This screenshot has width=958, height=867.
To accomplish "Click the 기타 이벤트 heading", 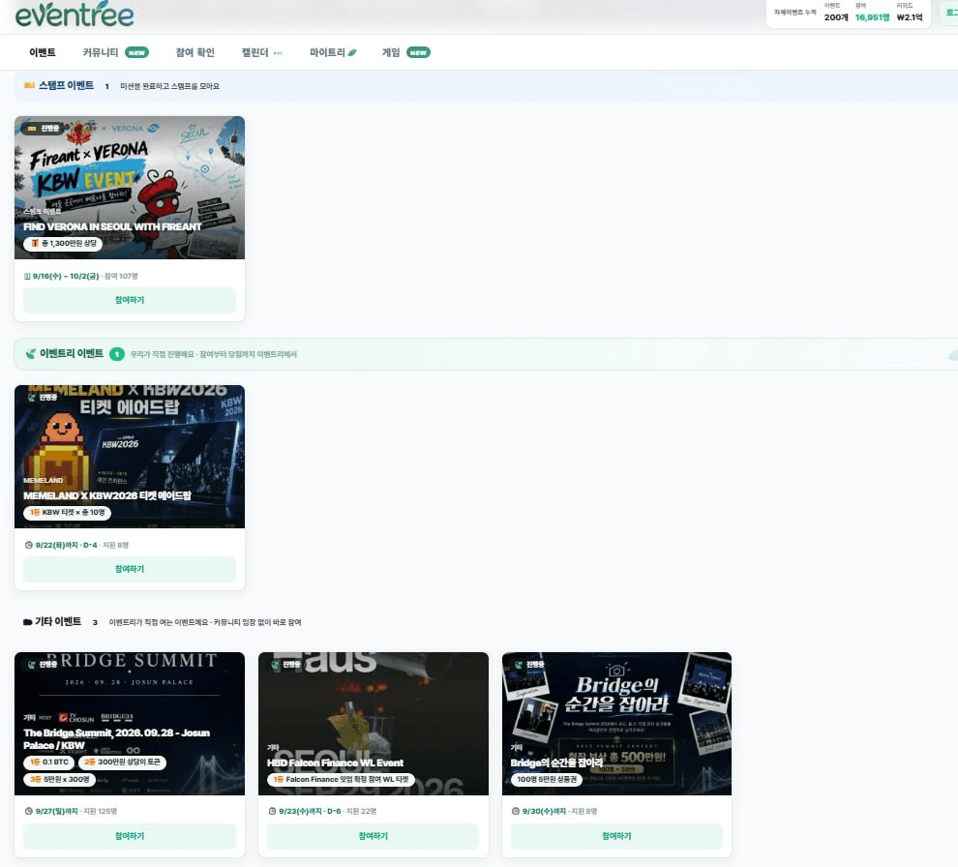I will (x=58, y=621).
